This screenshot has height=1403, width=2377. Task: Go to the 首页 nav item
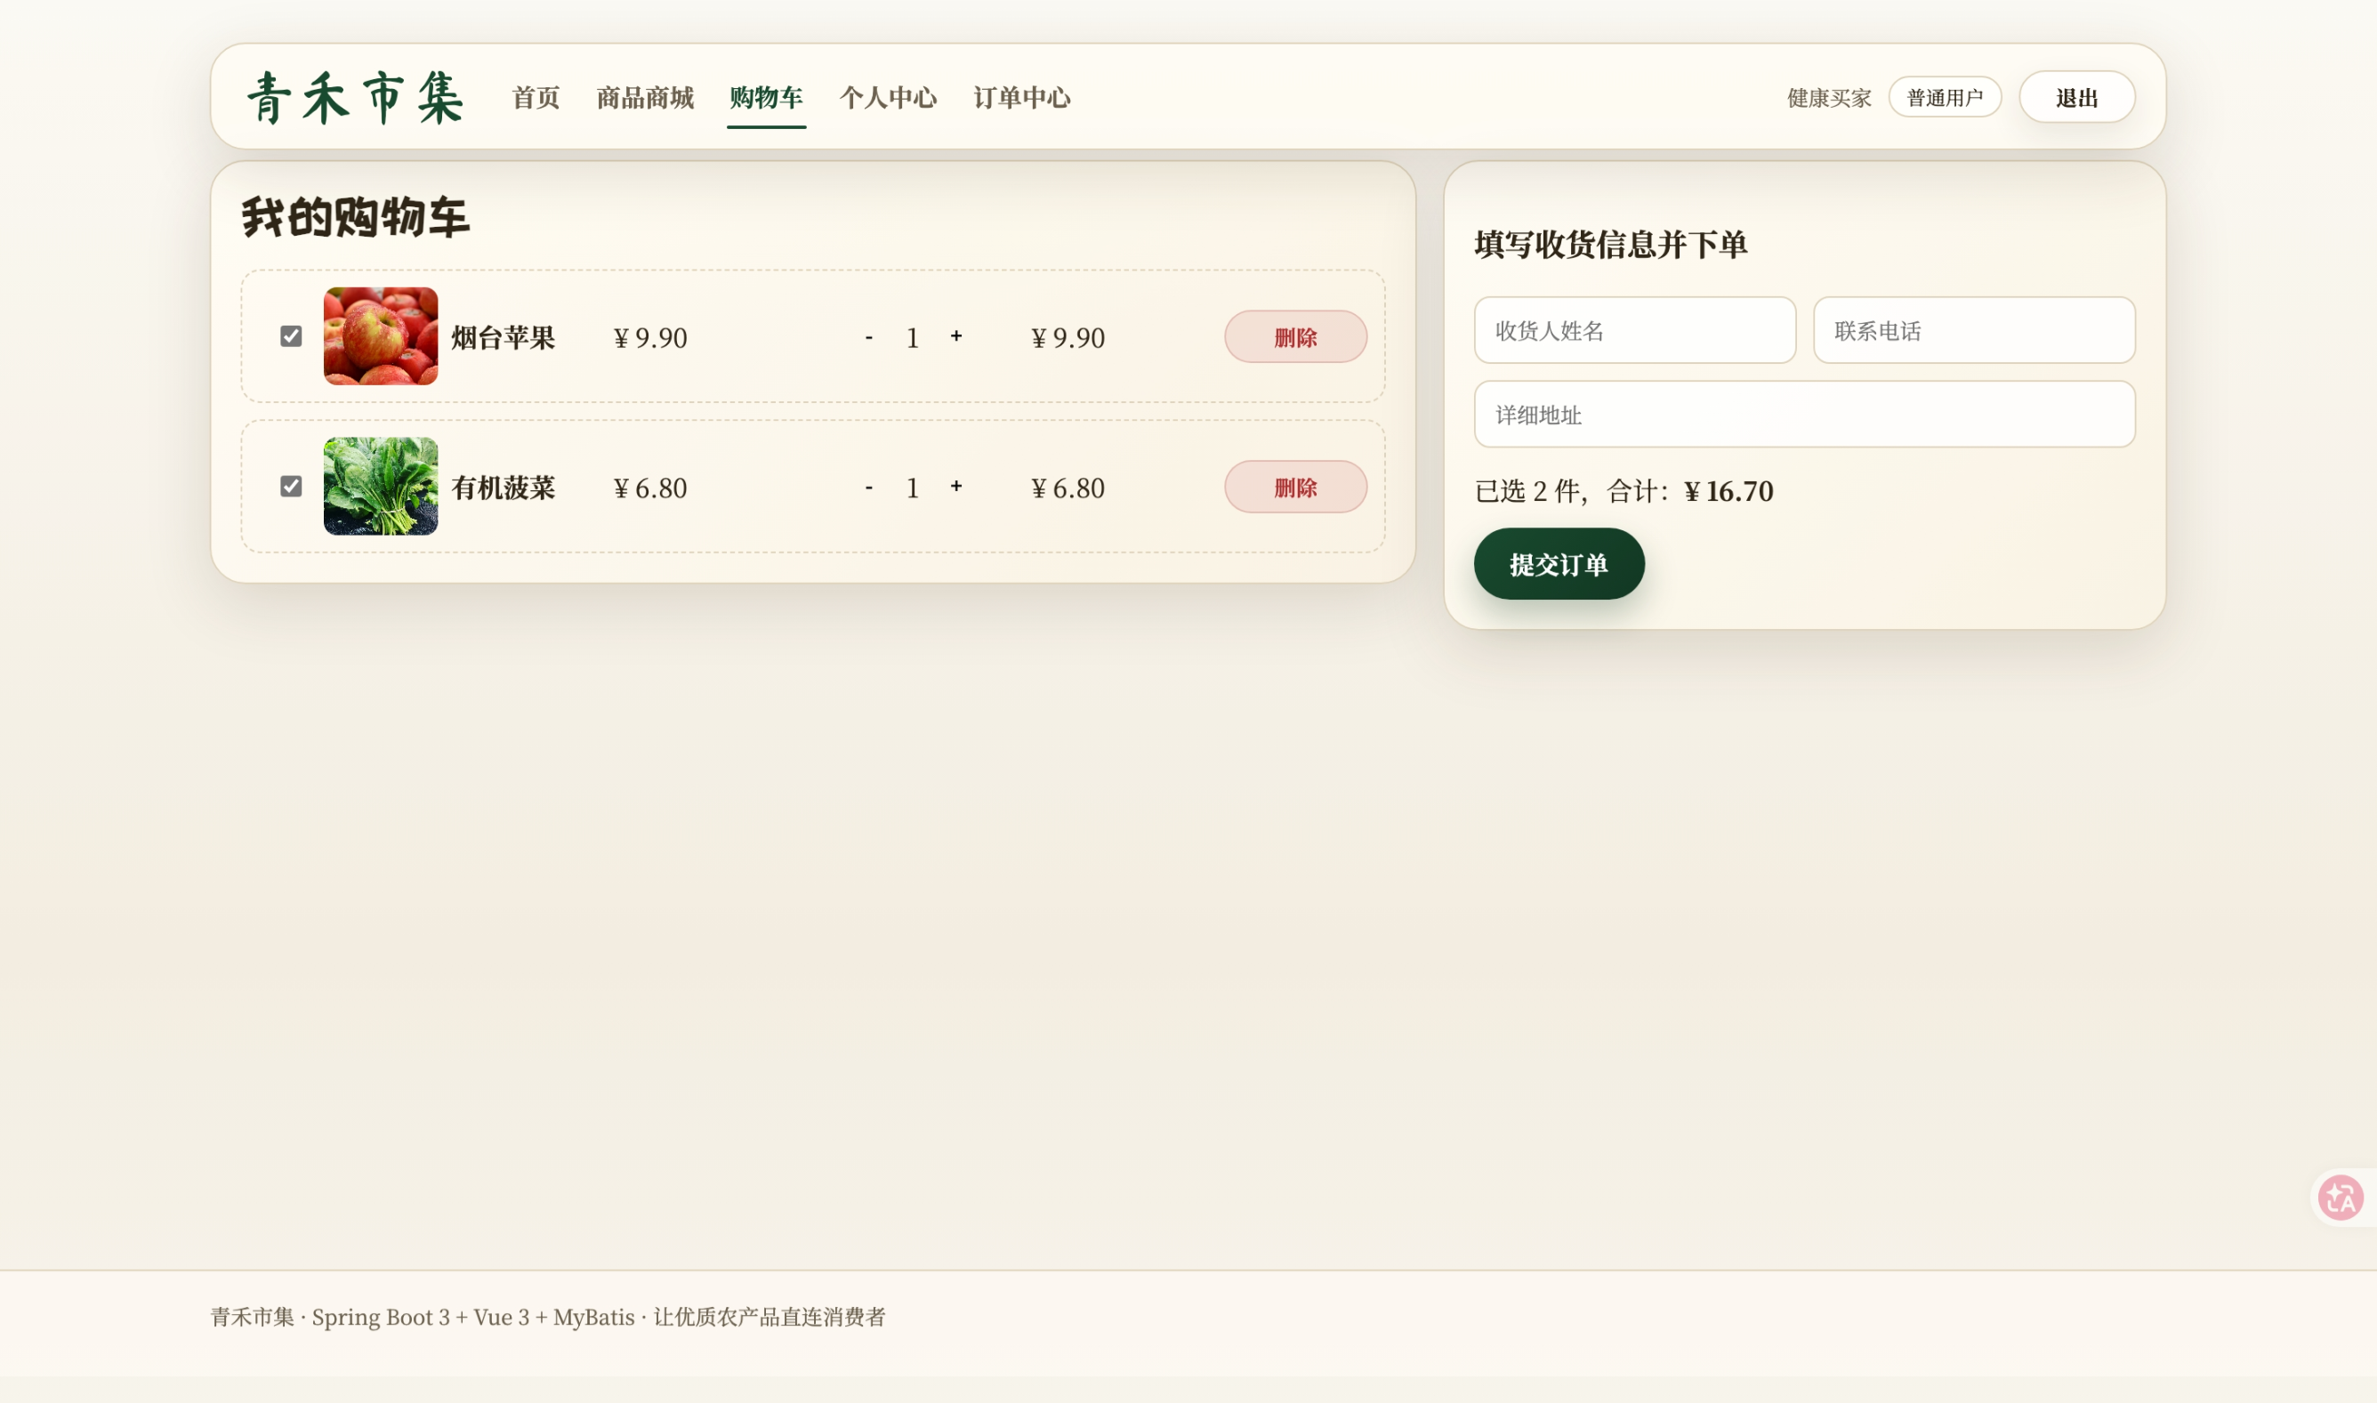(x=536, y=97)
